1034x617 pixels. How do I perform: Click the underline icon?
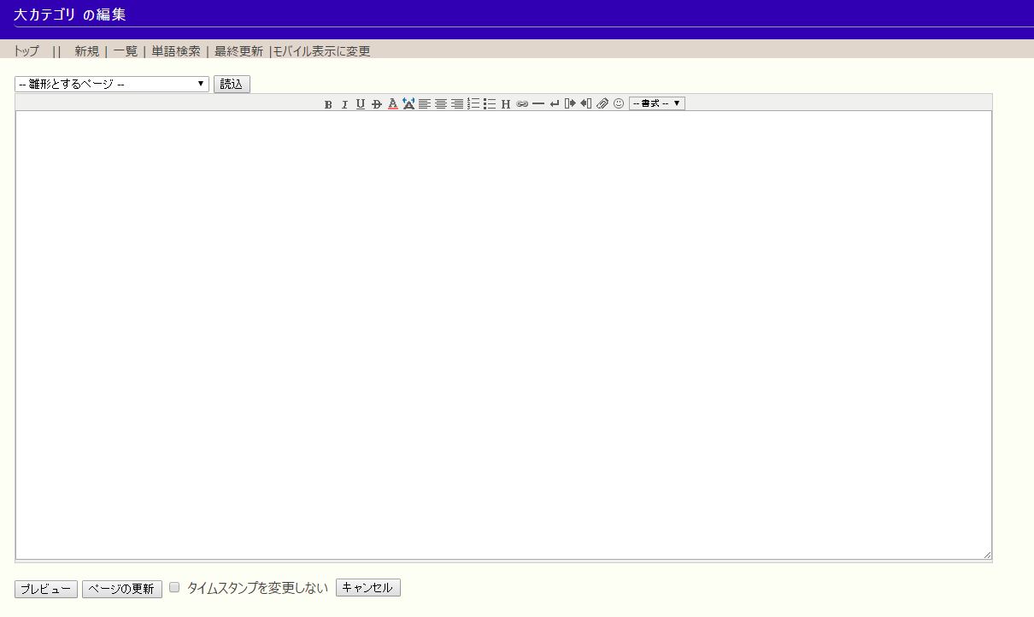point(361,104)
